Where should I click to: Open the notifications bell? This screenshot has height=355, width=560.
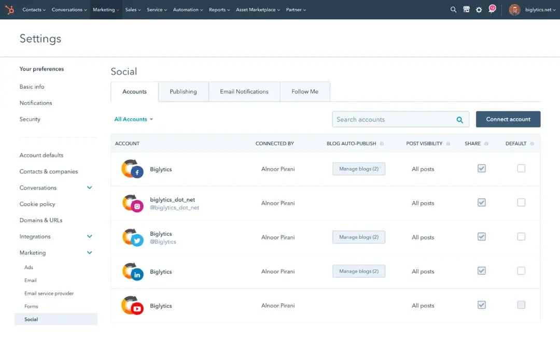tap(491, 10)
